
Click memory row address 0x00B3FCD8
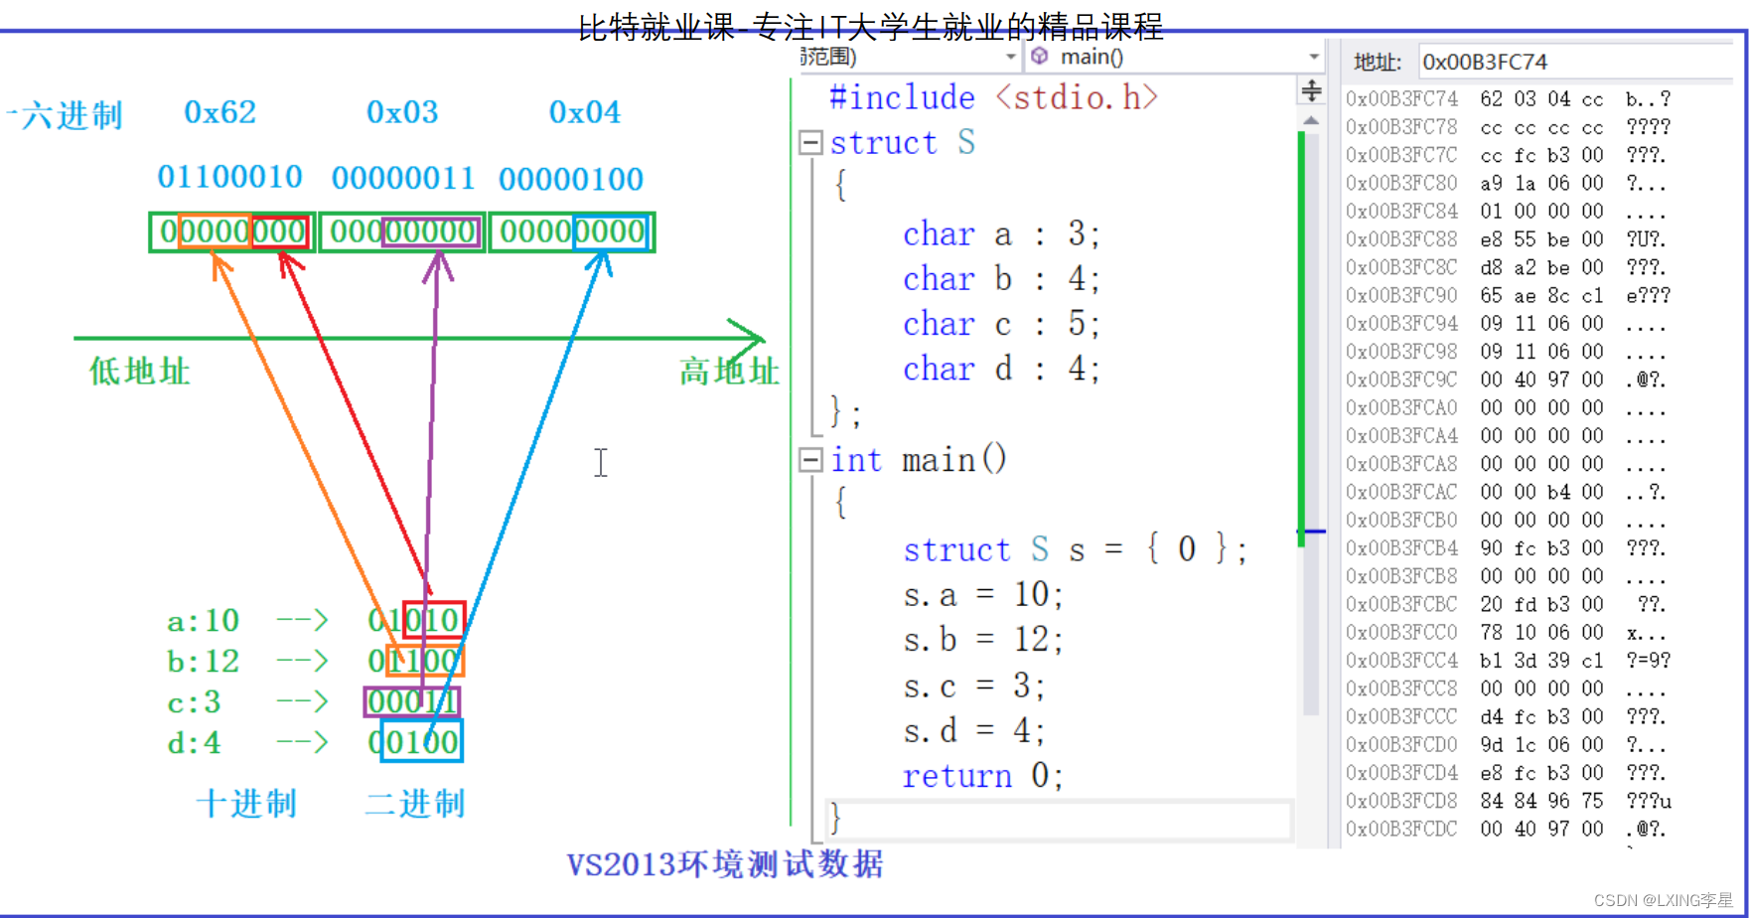pyautogui.click(x=1401, y=801)
